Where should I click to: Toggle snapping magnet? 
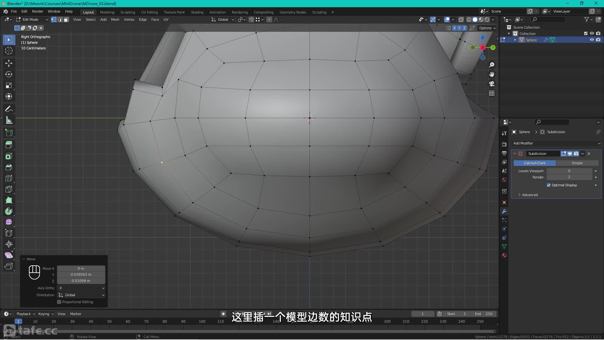[251, 20]
